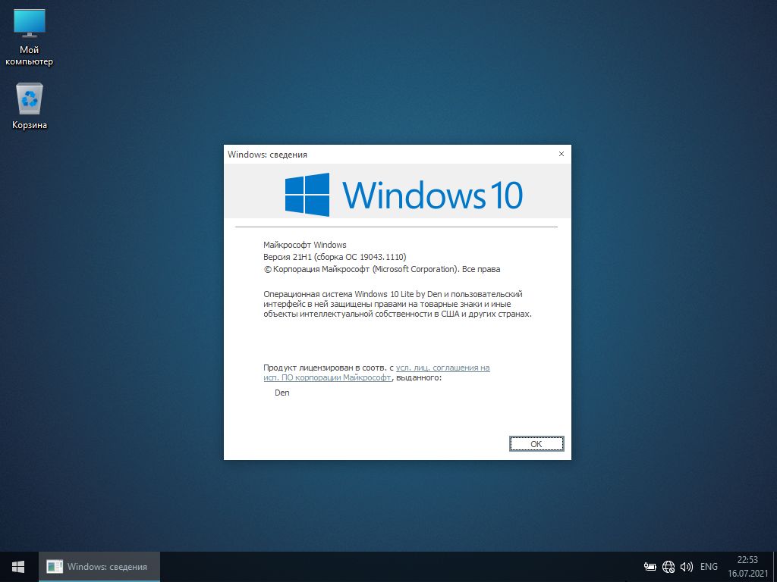Open the volume speaker tray icon
The image size is (777, 582).
pyautogui.click(x=686, y=567)
